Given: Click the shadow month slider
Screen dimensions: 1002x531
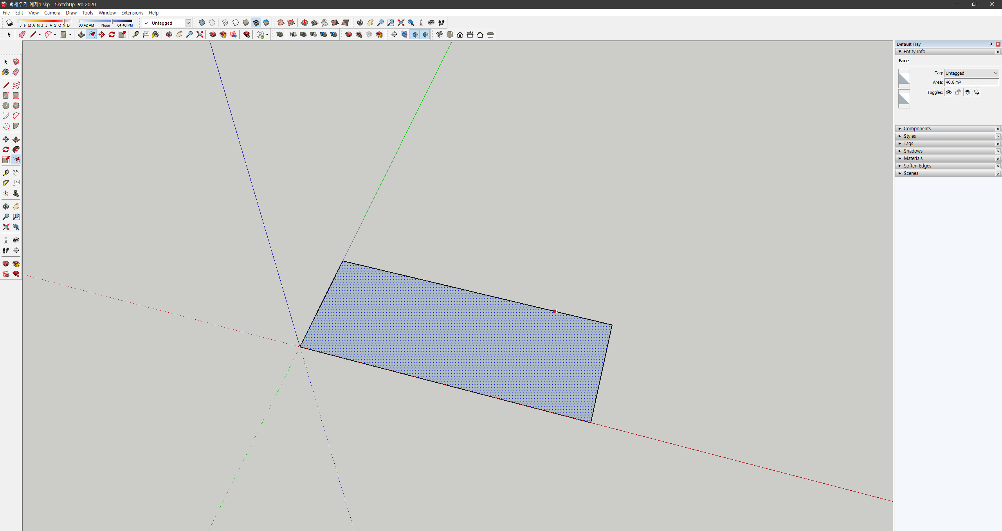Looking at the screenshot, I should (x=44, y=22).
